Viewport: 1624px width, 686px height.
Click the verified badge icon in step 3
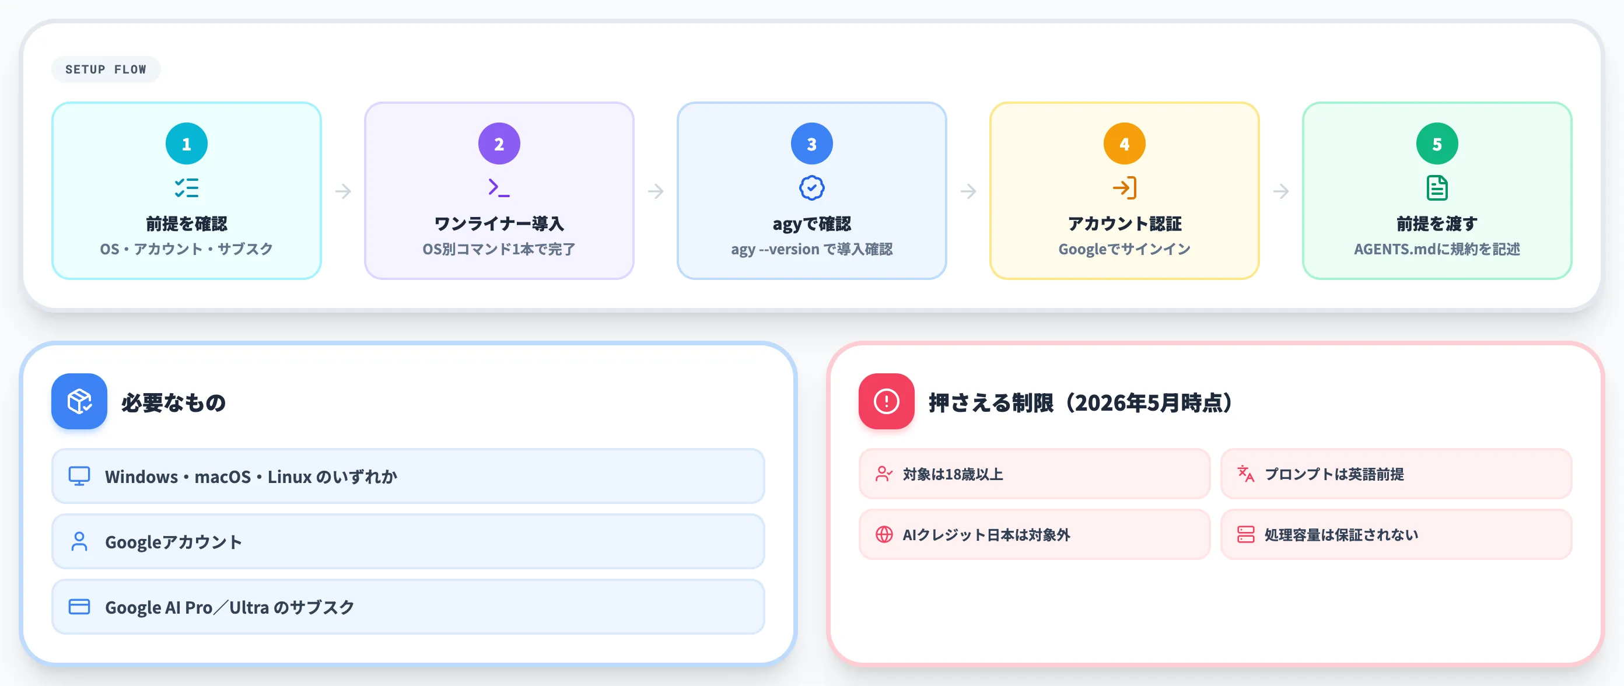811,188
